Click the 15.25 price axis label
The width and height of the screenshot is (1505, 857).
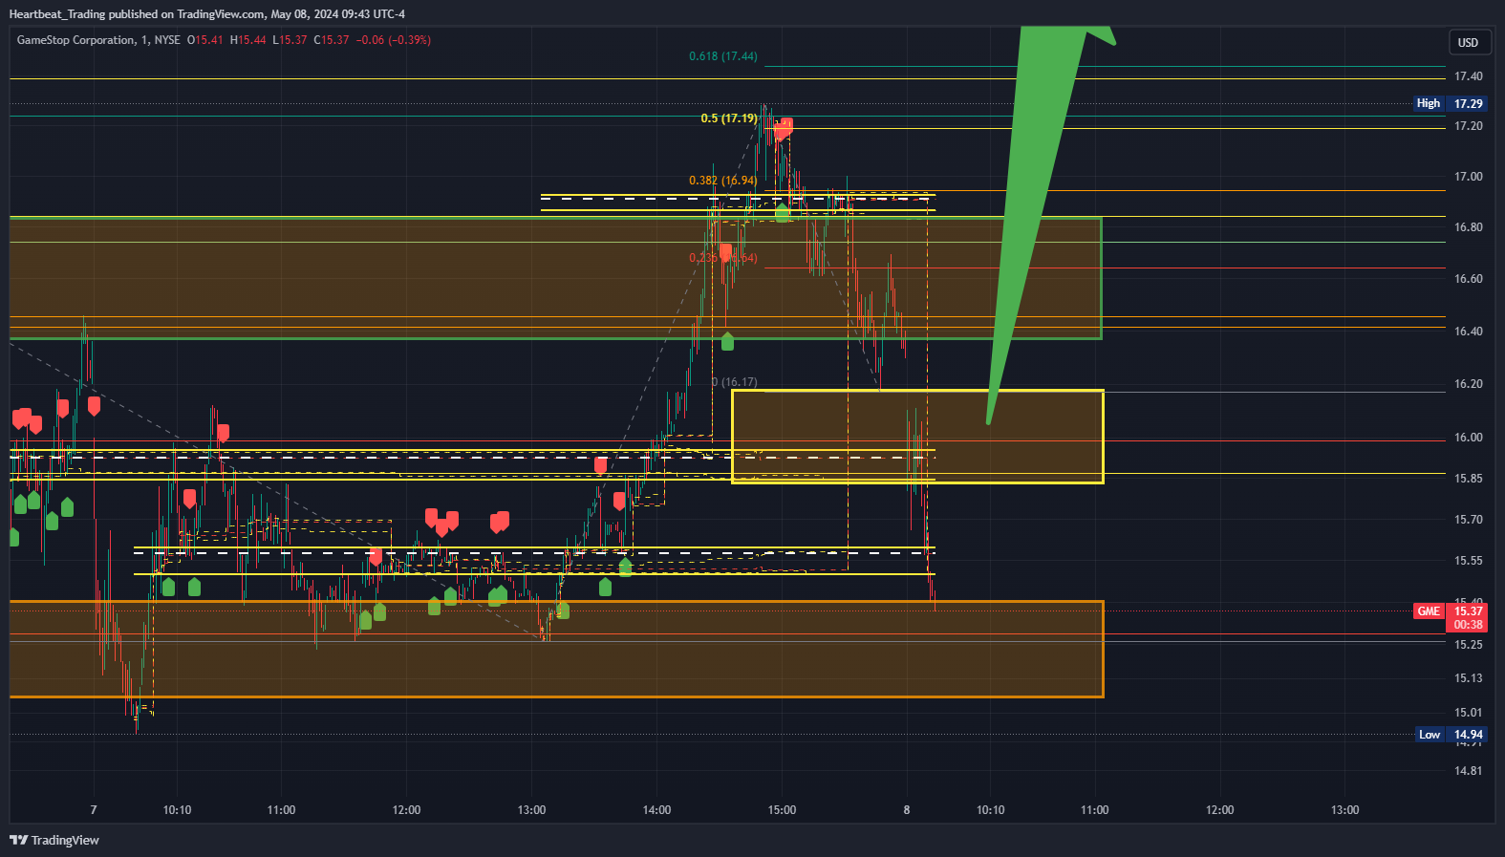[x=1469, y=645]
